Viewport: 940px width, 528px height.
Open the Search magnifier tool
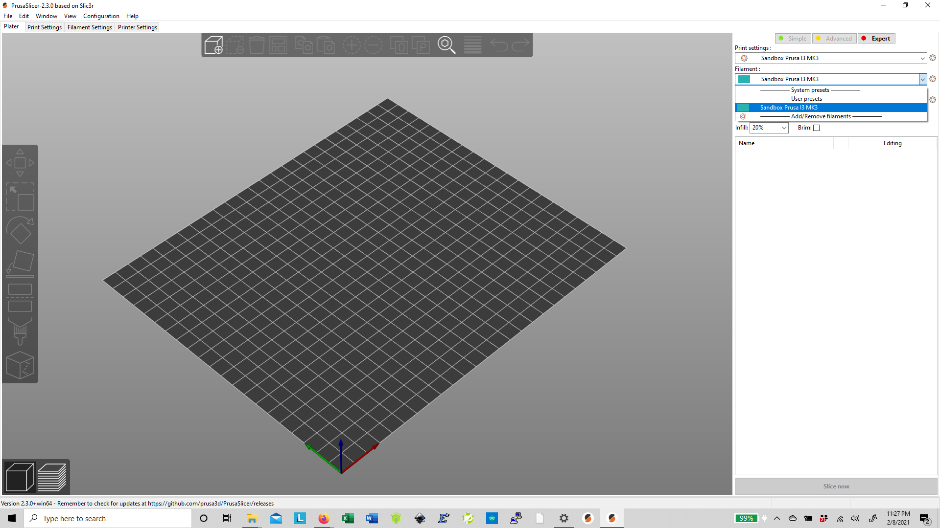[x=446, y=45]
